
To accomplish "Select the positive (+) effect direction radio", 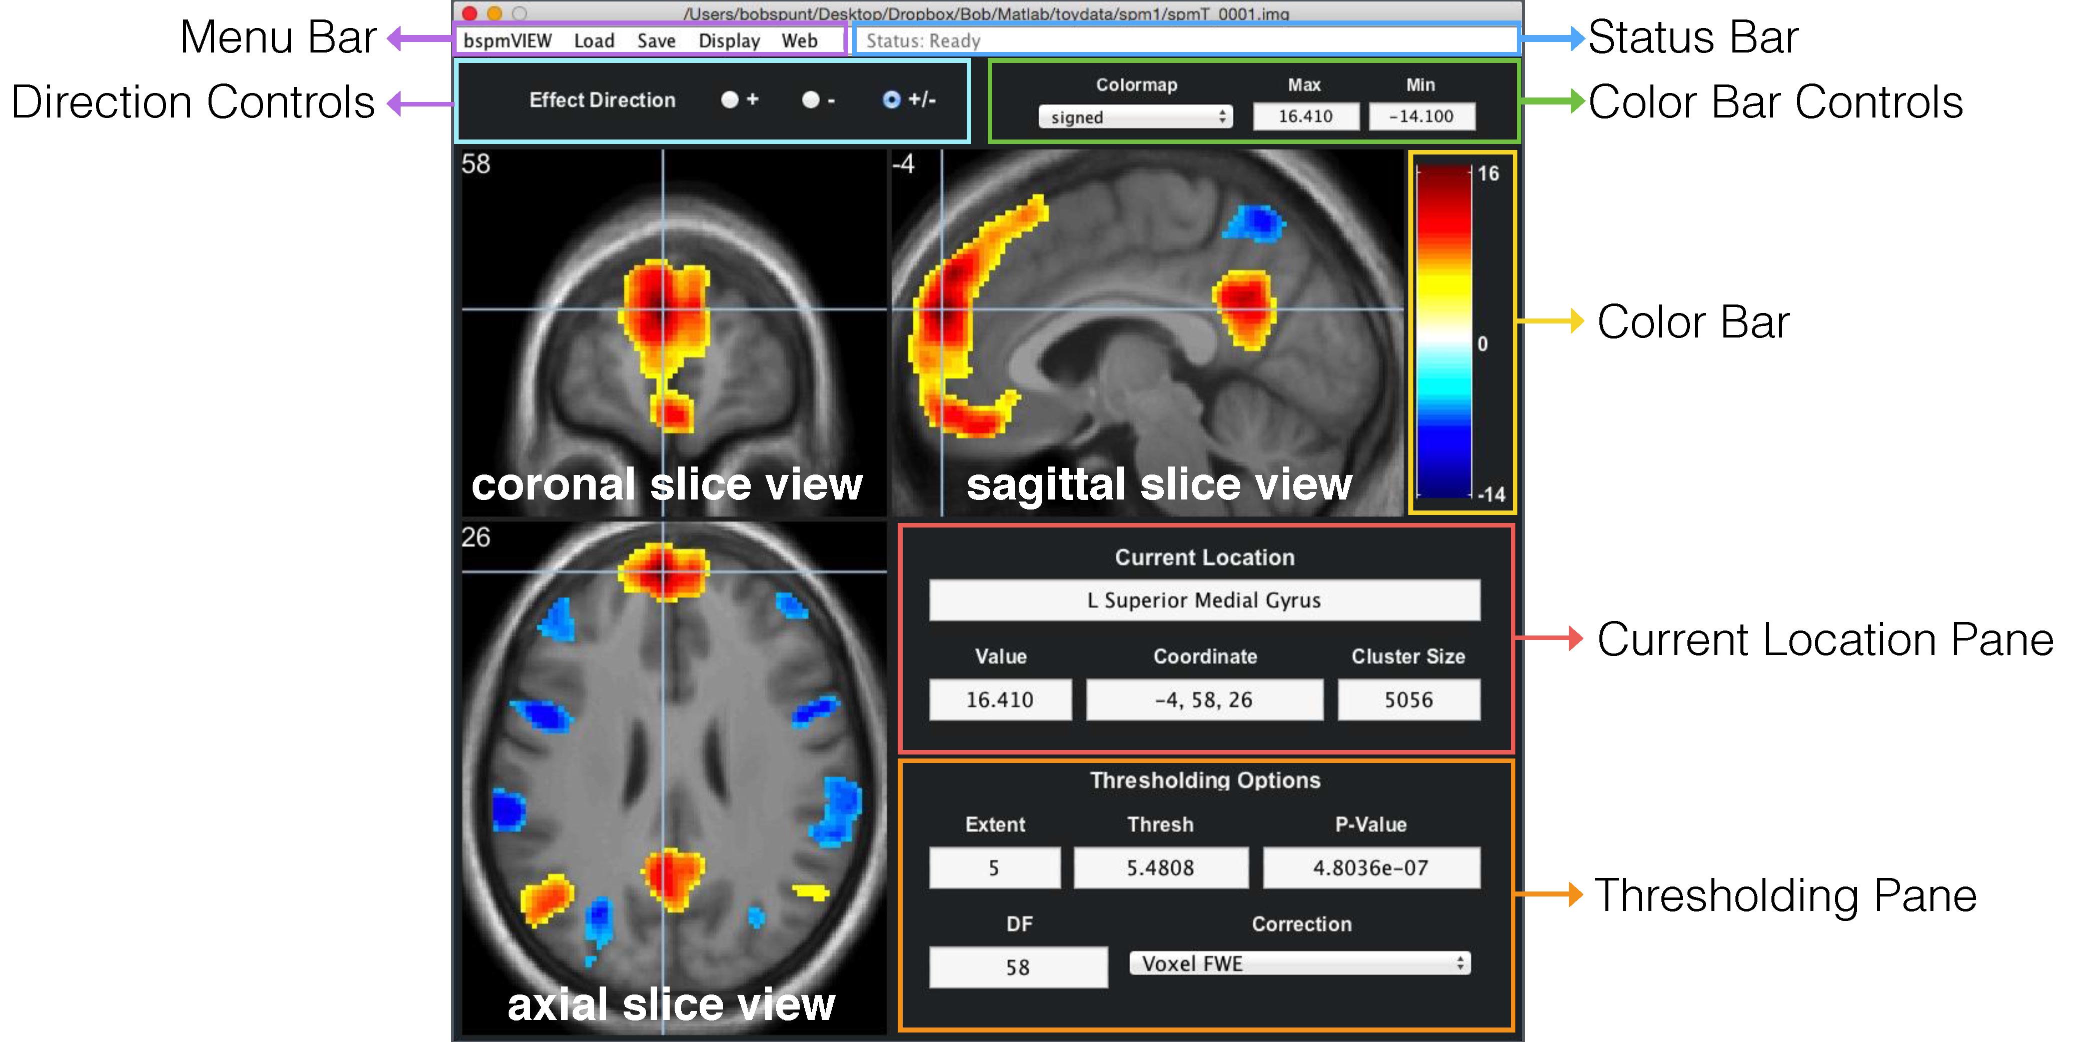I will click(730, 99).
